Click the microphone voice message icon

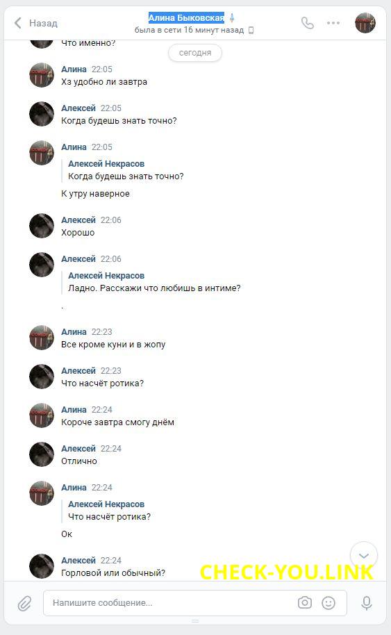click(367, 603)
